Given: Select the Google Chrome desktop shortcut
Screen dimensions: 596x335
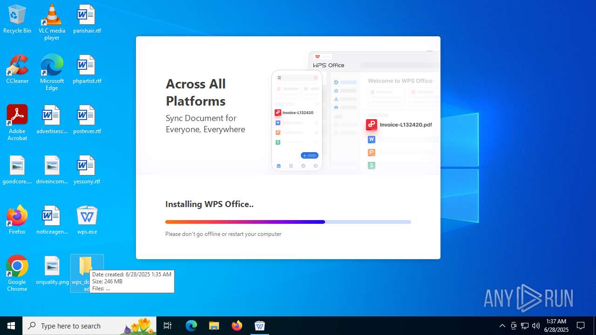Looking at the screenshot, I should [17, 274].
